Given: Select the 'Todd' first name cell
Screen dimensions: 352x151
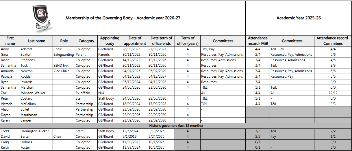Looking at the screenshot, I should [10, 131].
